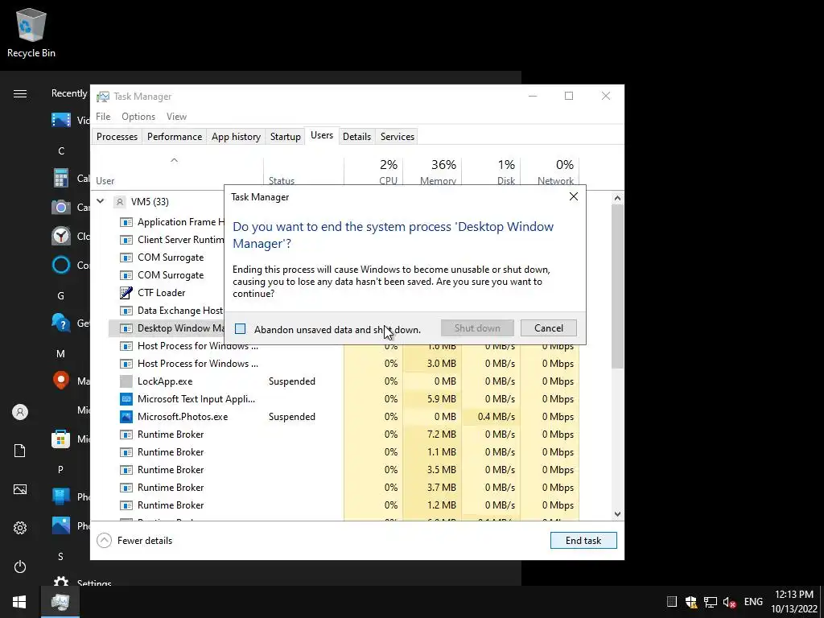This screenshot has height=618, width=824.
Task: Open the Services tab
Action: [x=398, y=137]
